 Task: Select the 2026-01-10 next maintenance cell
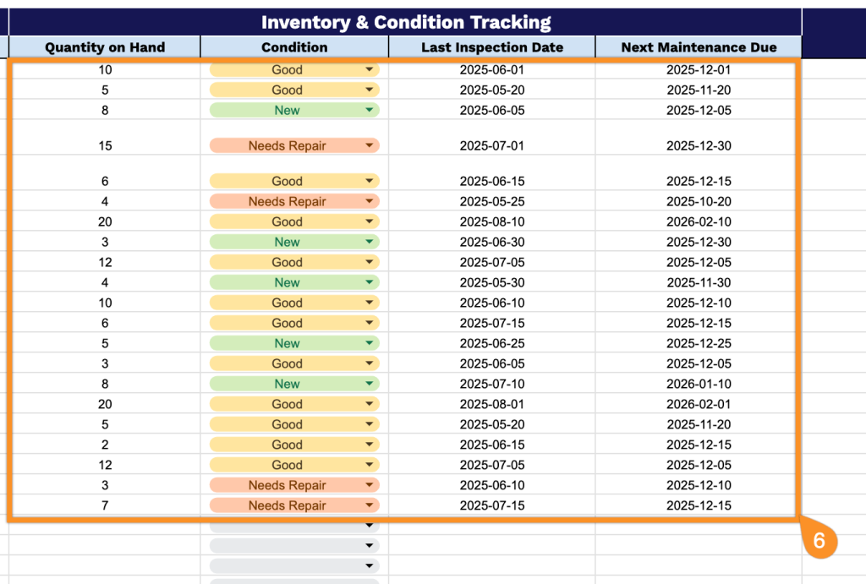(x=699, y=384)
